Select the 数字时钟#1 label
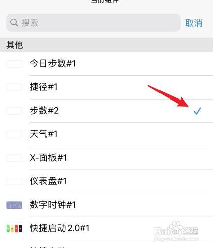Screen dimensions: 213x248 (x=53, y=205)
